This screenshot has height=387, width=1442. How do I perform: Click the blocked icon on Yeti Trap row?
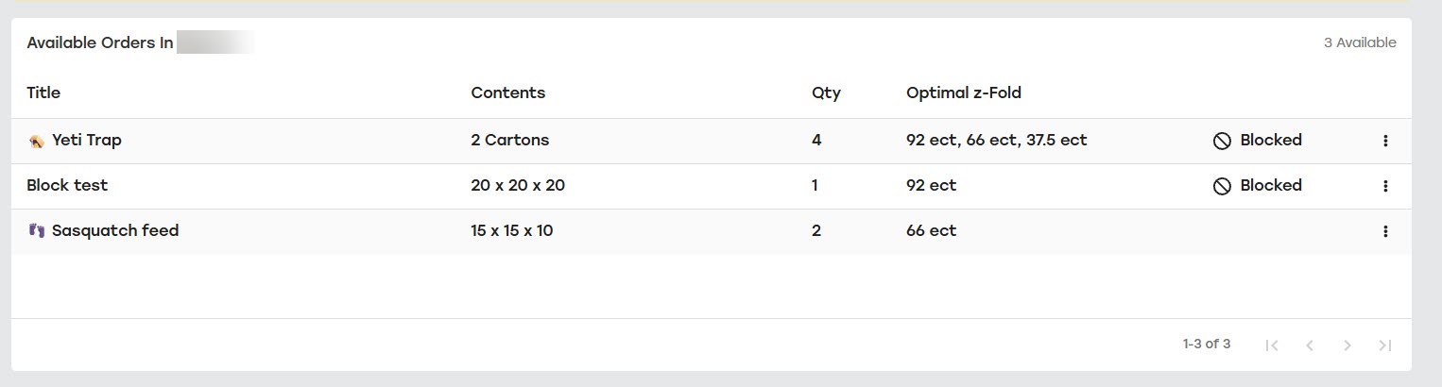coord(1222,141)
